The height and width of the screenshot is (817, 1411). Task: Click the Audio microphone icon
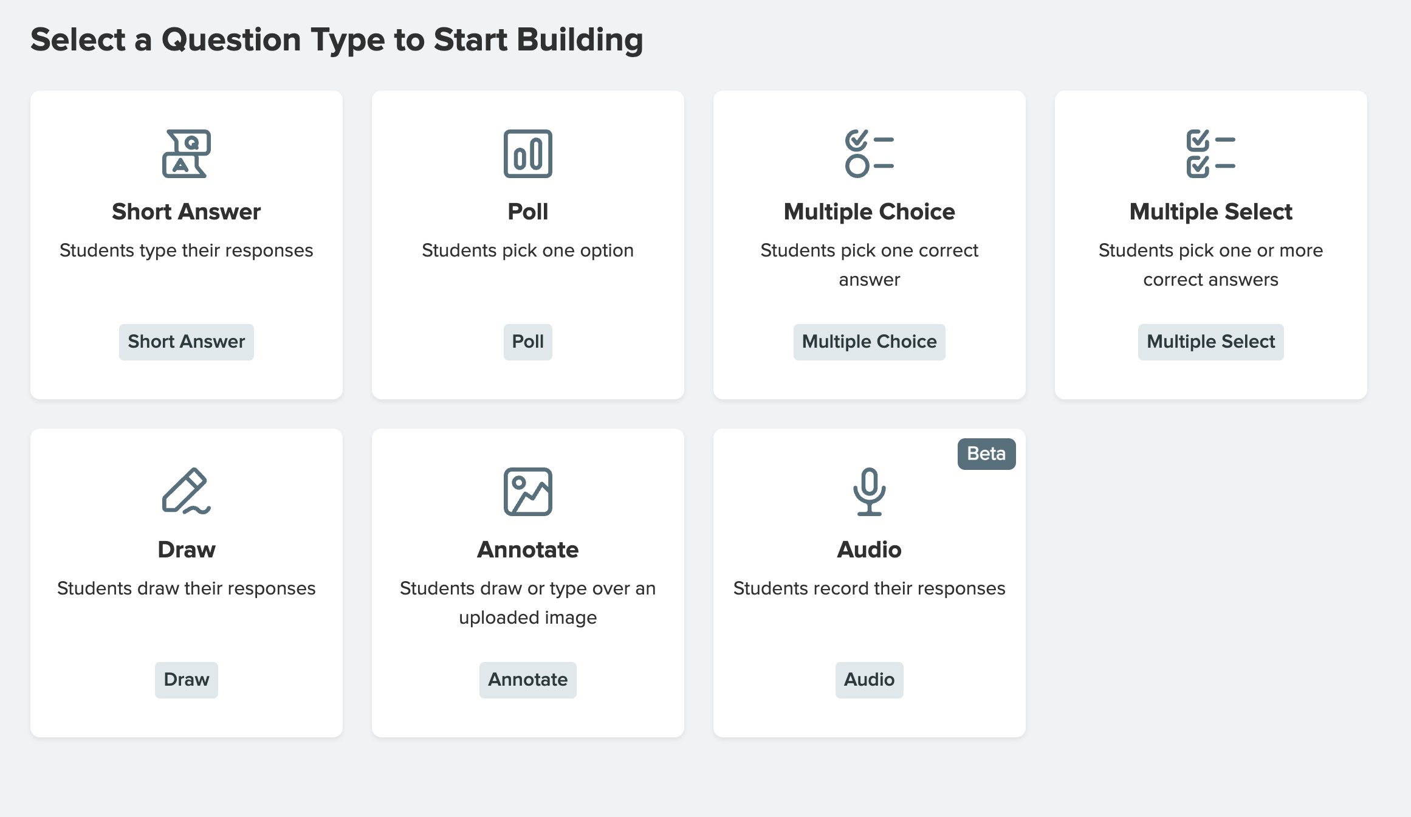click(x=869, y=491)
